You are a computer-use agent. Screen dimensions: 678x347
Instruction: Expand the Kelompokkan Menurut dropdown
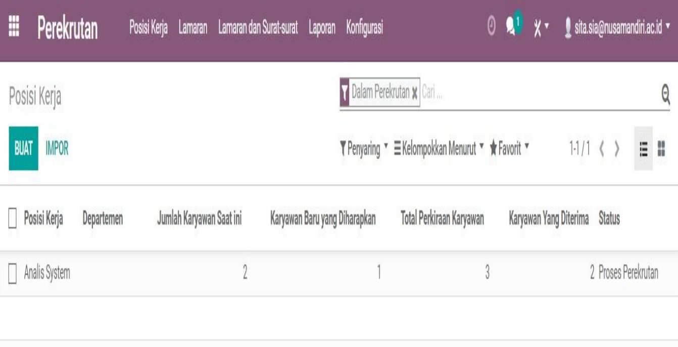point(439,149)
